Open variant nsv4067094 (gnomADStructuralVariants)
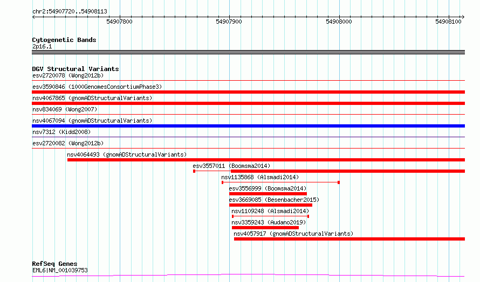Viewport: 480px width, 282px height. pyautogui.click(x=92, y=121)
